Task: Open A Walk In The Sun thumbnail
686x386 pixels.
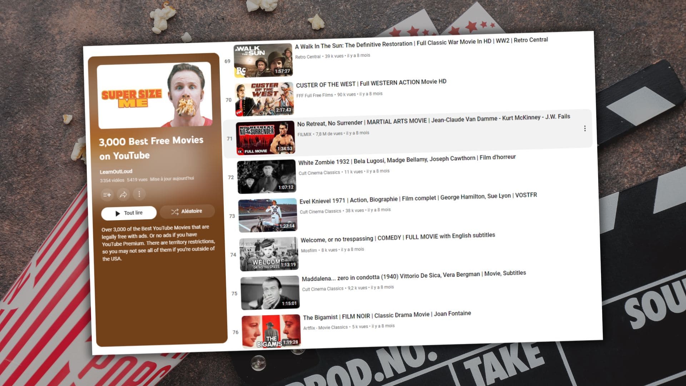Action: click(263, 60)
